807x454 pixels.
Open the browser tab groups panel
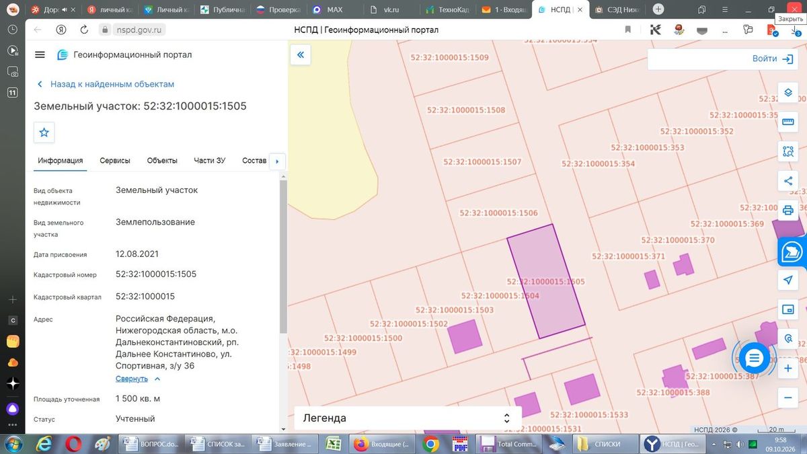(701, 10)
